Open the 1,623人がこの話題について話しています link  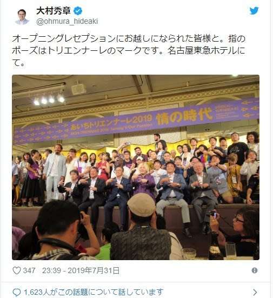coord(94,292)
